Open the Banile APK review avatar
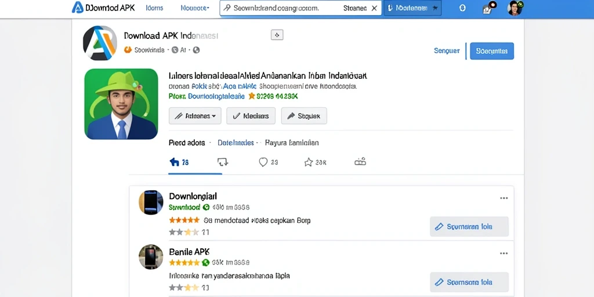Image resolution: width=594 pixels, height=297 pixels. pos(151,256)
